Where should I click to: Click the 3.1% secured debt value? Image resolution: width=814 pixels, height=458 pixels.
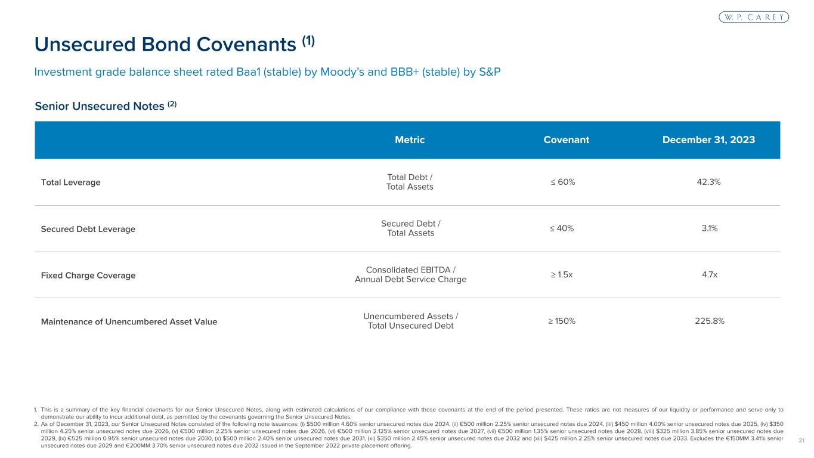(x=709, y=228)
